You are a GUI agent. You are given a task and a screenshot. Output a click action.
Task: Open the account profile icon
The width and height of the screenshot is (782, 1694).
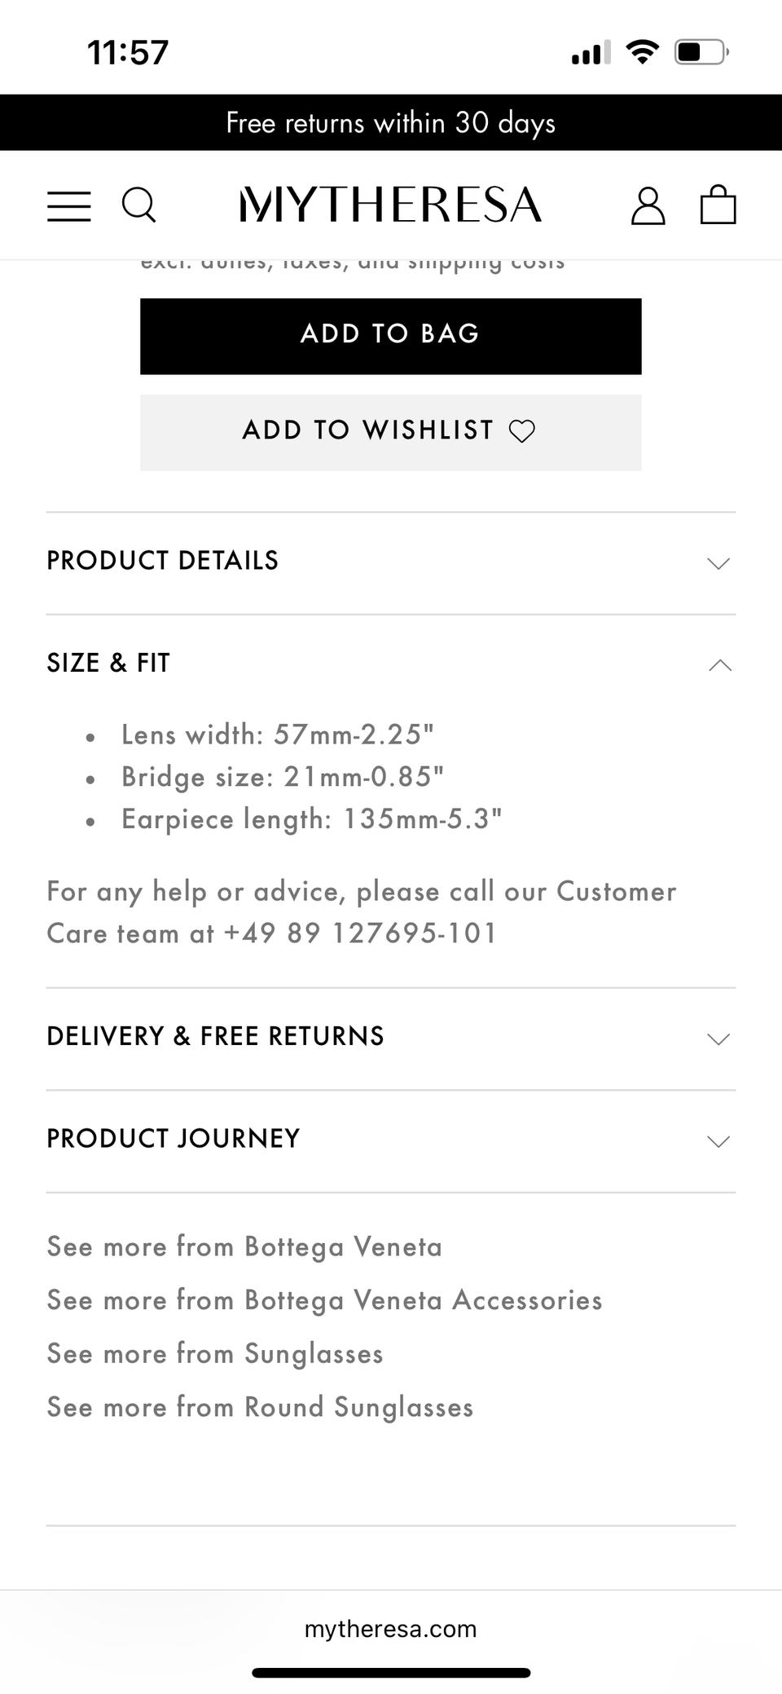click(x=648, y=205)
